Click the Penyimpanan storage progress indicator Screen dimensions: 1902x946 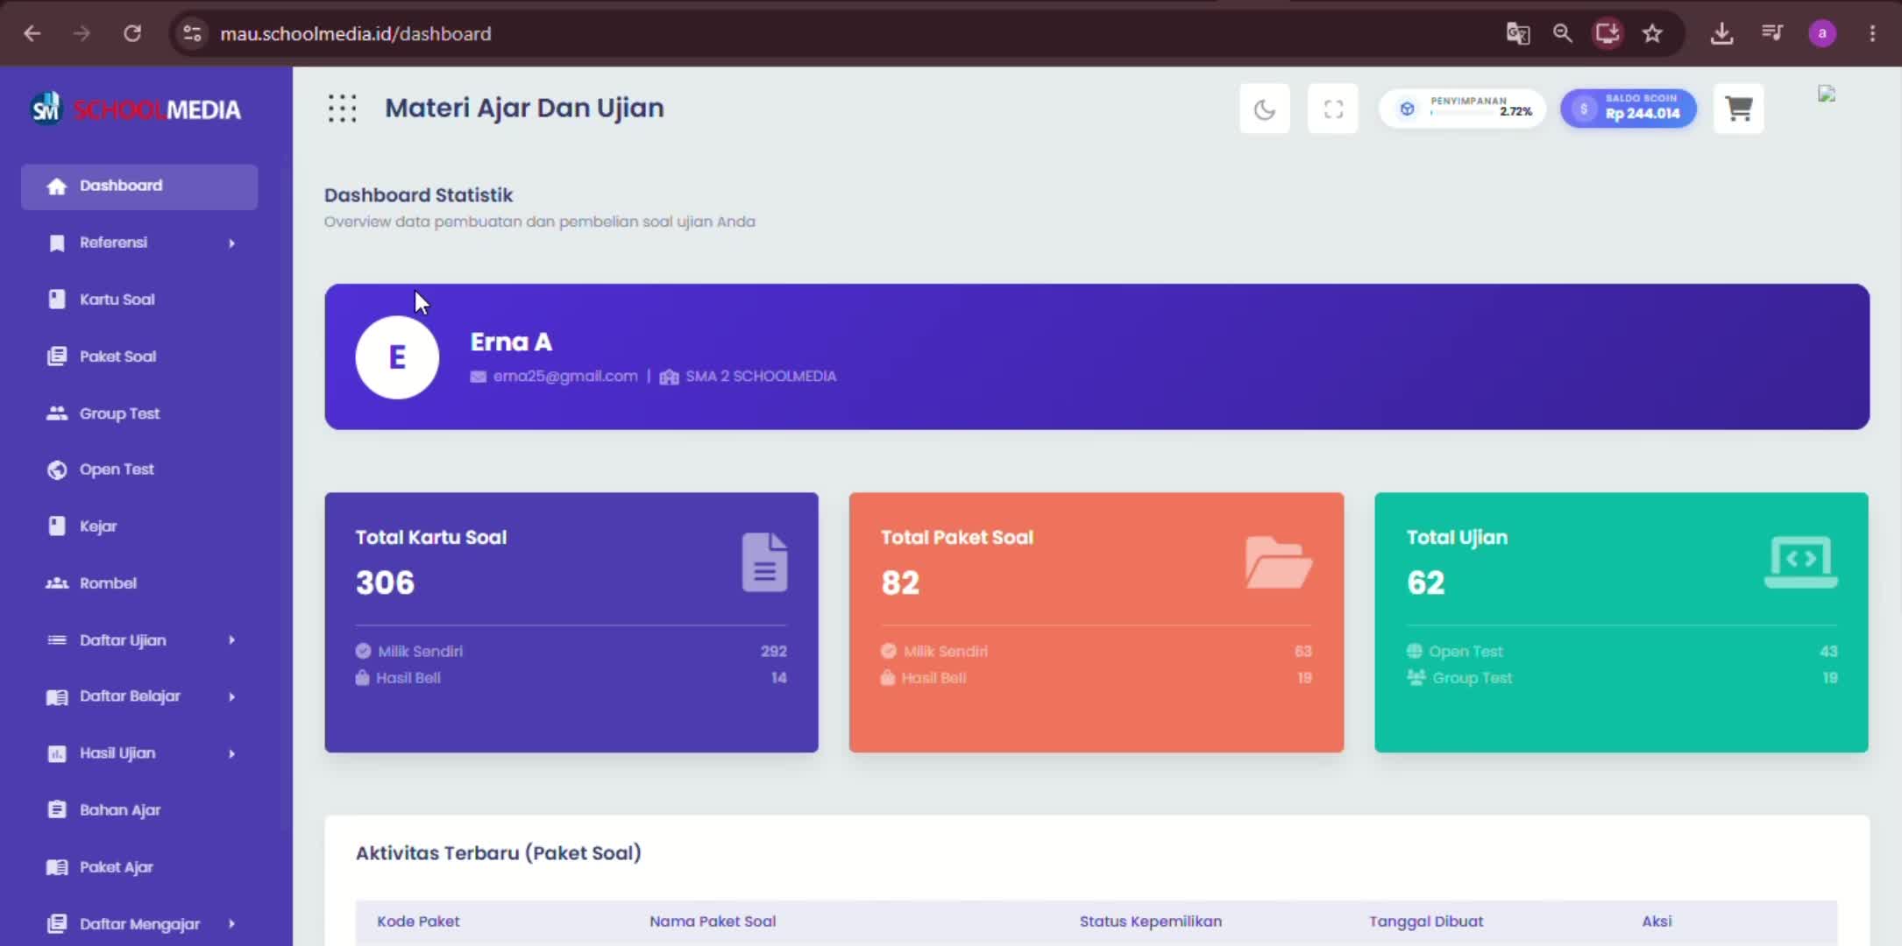point(1462,109)
